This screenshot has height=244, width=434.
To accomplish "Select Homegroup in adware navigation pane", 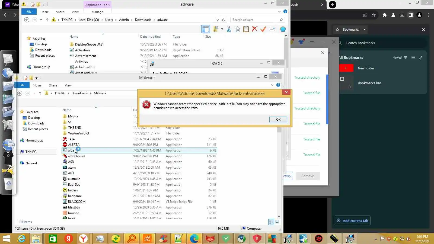I will tap(41, 67).
